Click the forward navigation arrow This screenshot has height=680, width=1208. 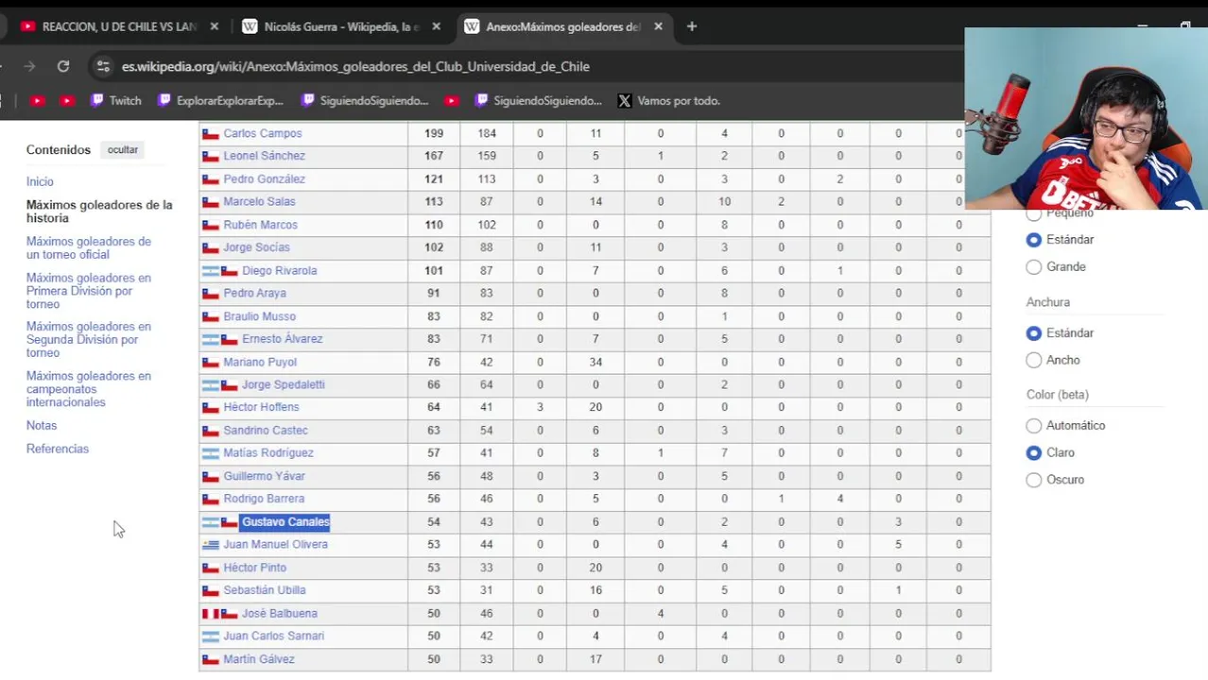point(29,66)
